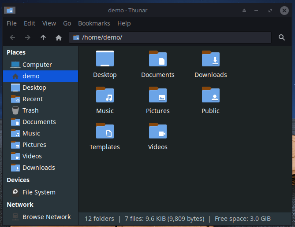Open Music bookmark in sidebar
This screenshot has width=295, height=227.
41,133
